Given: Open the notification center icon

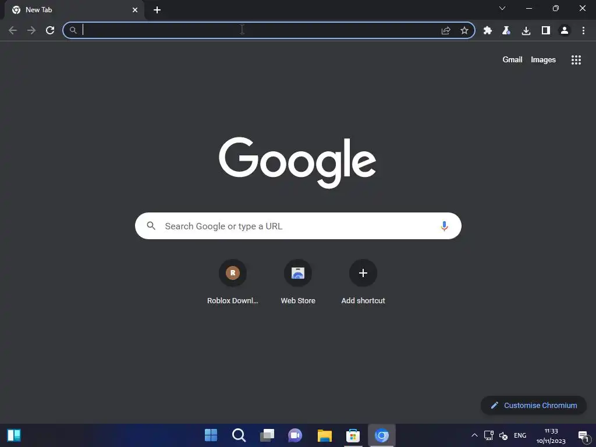Looking at the screenshot, I should [583, 436].
